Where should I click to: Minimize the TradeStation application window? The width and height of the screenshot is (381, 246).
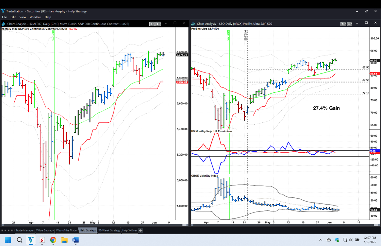pyautogui.click(x=357, y=11)
